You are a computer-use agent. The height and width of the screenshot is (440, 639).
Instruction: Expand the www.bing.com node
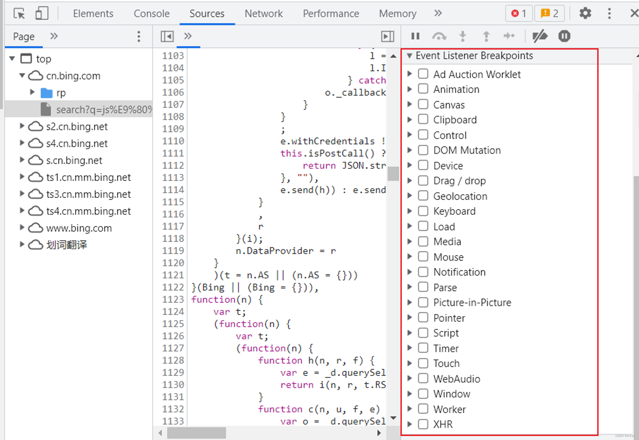click(22, 227)
